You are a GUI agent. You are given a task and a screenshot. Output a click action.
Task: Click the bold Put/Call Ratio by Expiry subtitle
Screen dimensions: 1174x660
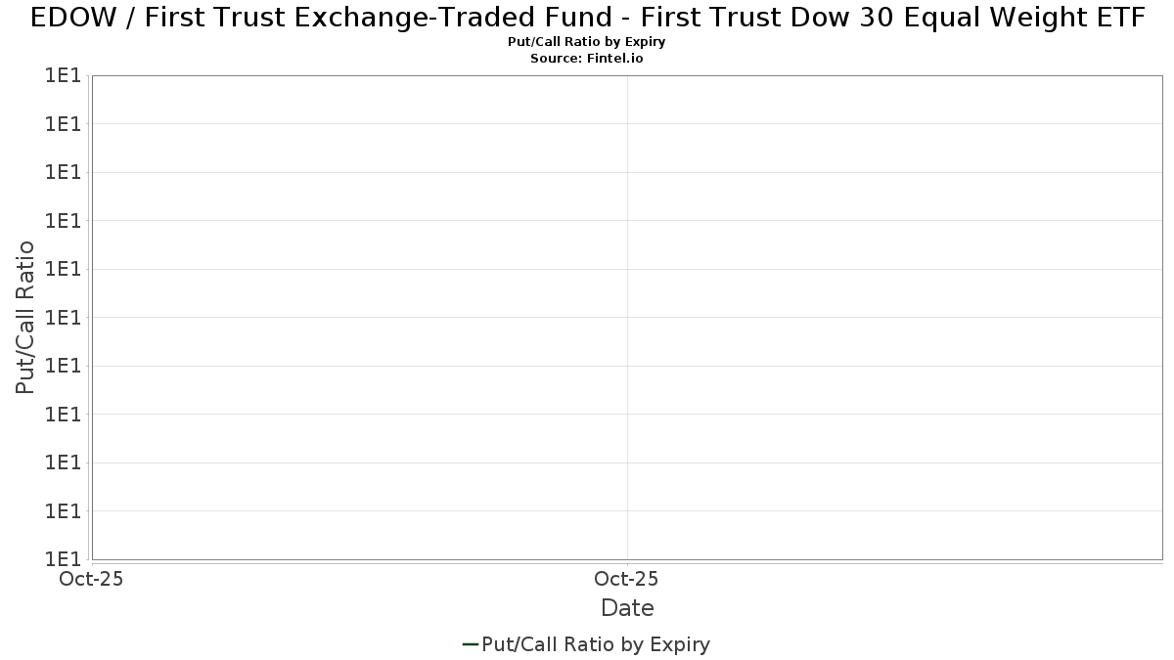click(x=587, y=42)
